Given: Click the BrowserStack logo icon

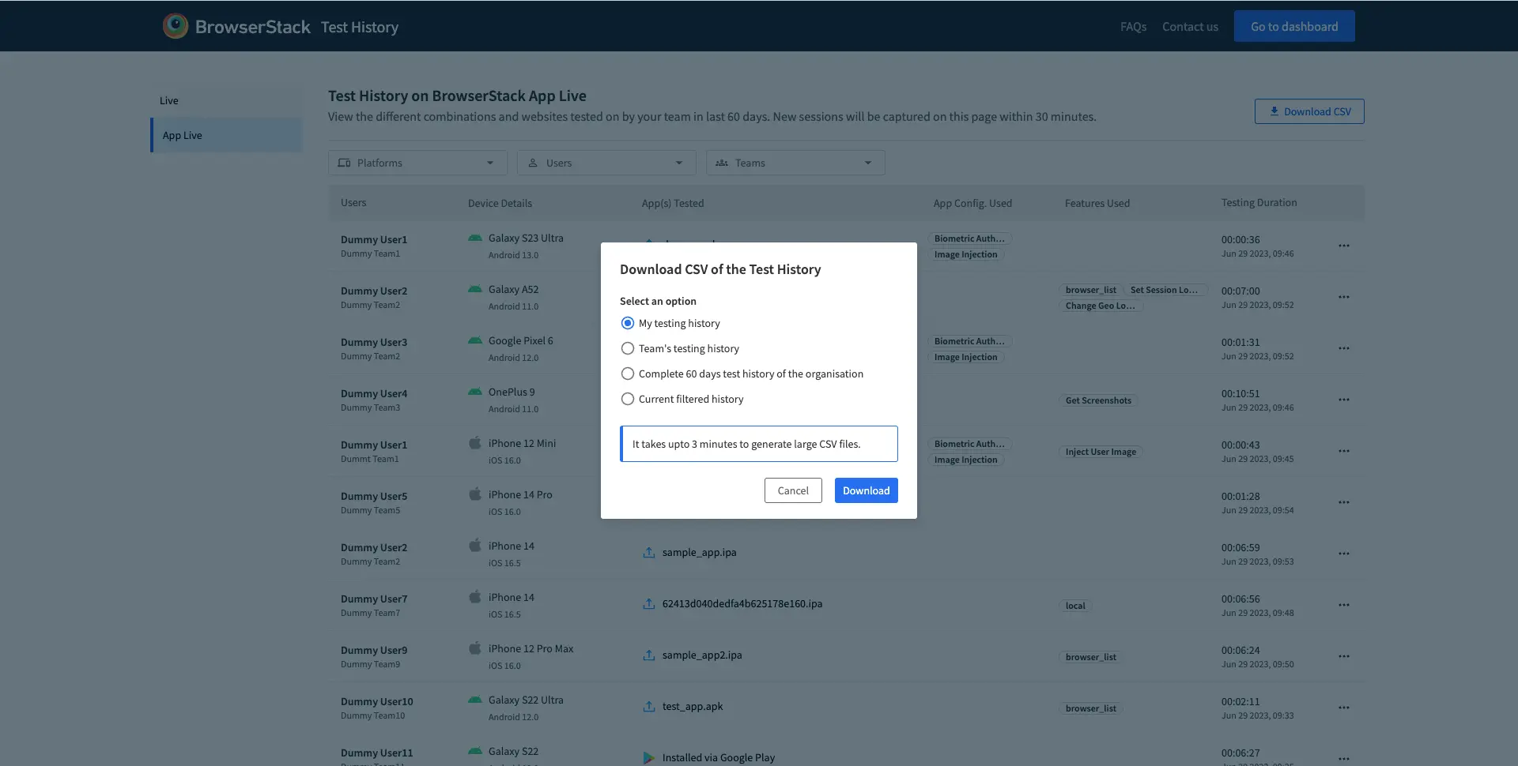Looking at the screenshot, I should pos(175,26).
